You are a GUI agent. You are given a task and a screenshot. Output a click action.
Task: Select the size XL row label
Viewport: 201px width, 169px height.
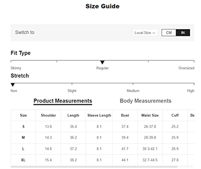(x=23, y=160)
